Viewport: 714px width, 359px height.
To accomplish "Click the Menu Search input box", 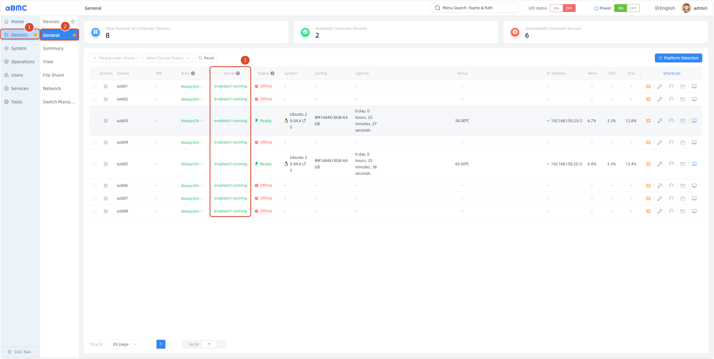I will [475, 8].
